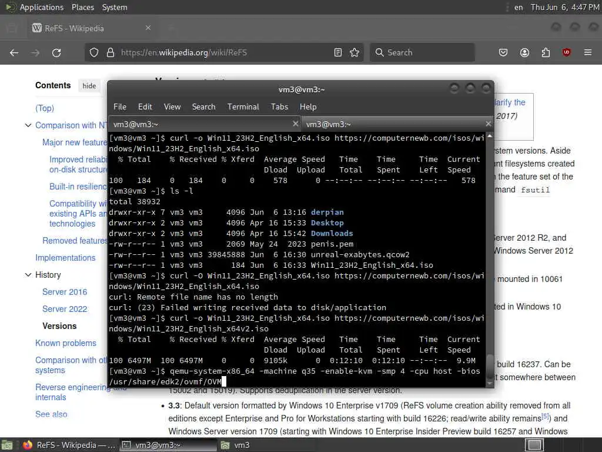This screenshot has width=602, height=452.
Task: Hide the Wikipedia Contents sidebar
Action: (89, 86)
